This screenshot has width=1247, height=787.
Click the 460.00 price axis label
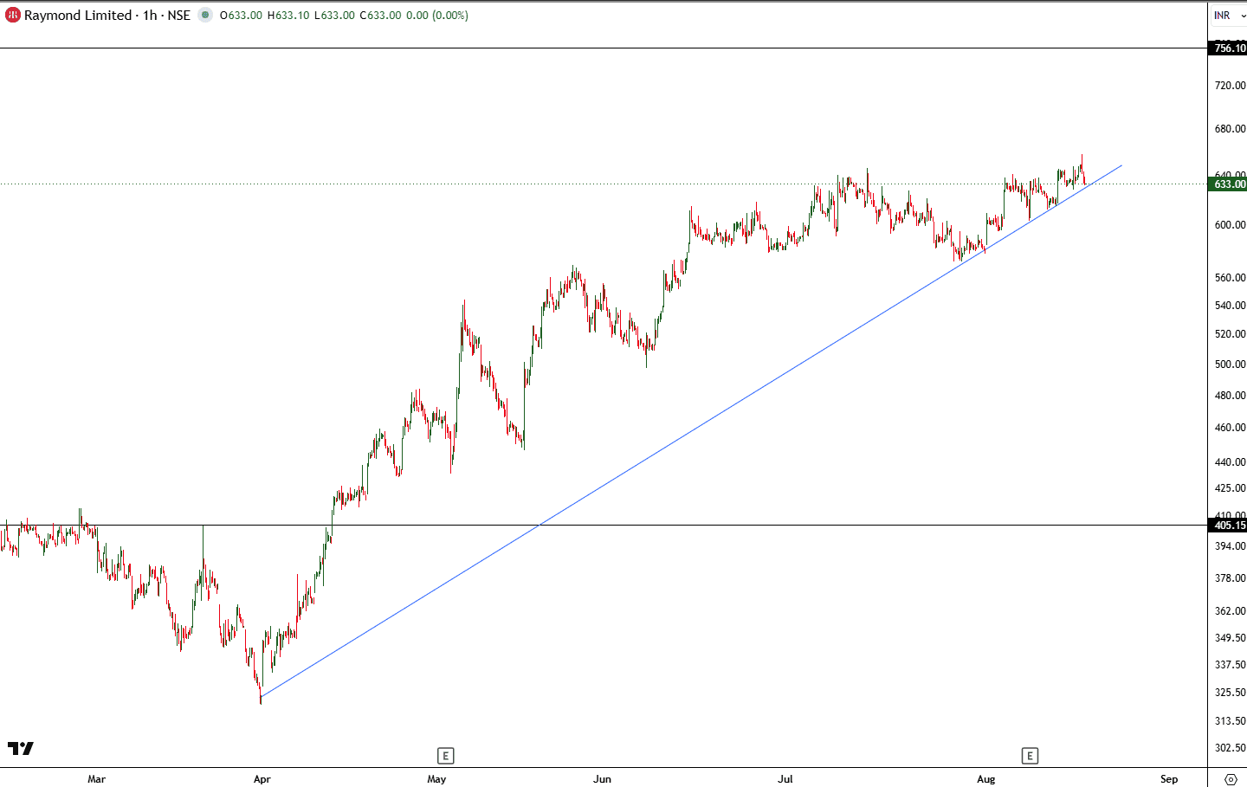(x=1230, y=427)
